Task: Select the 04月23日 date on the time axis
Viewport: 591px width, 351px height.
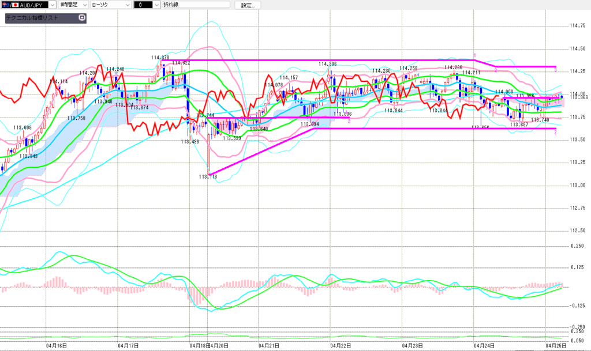Action: coord(410,346)
